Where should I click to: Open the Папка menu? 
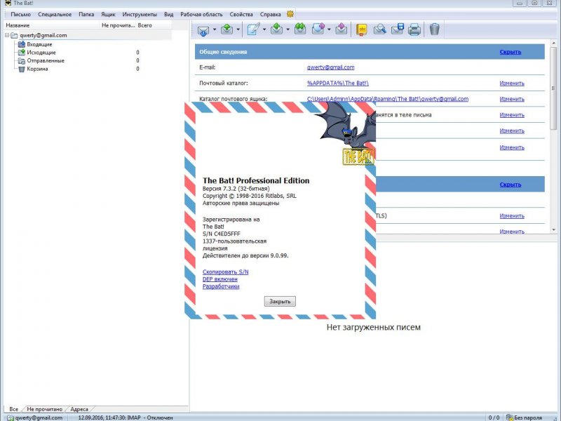click(x=86, y=14)
